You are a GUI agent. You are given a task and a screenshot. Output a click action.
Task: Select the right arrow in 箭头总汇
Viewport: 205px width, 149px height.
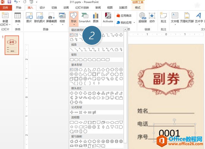pyautogui.click(x=72, y=93)
